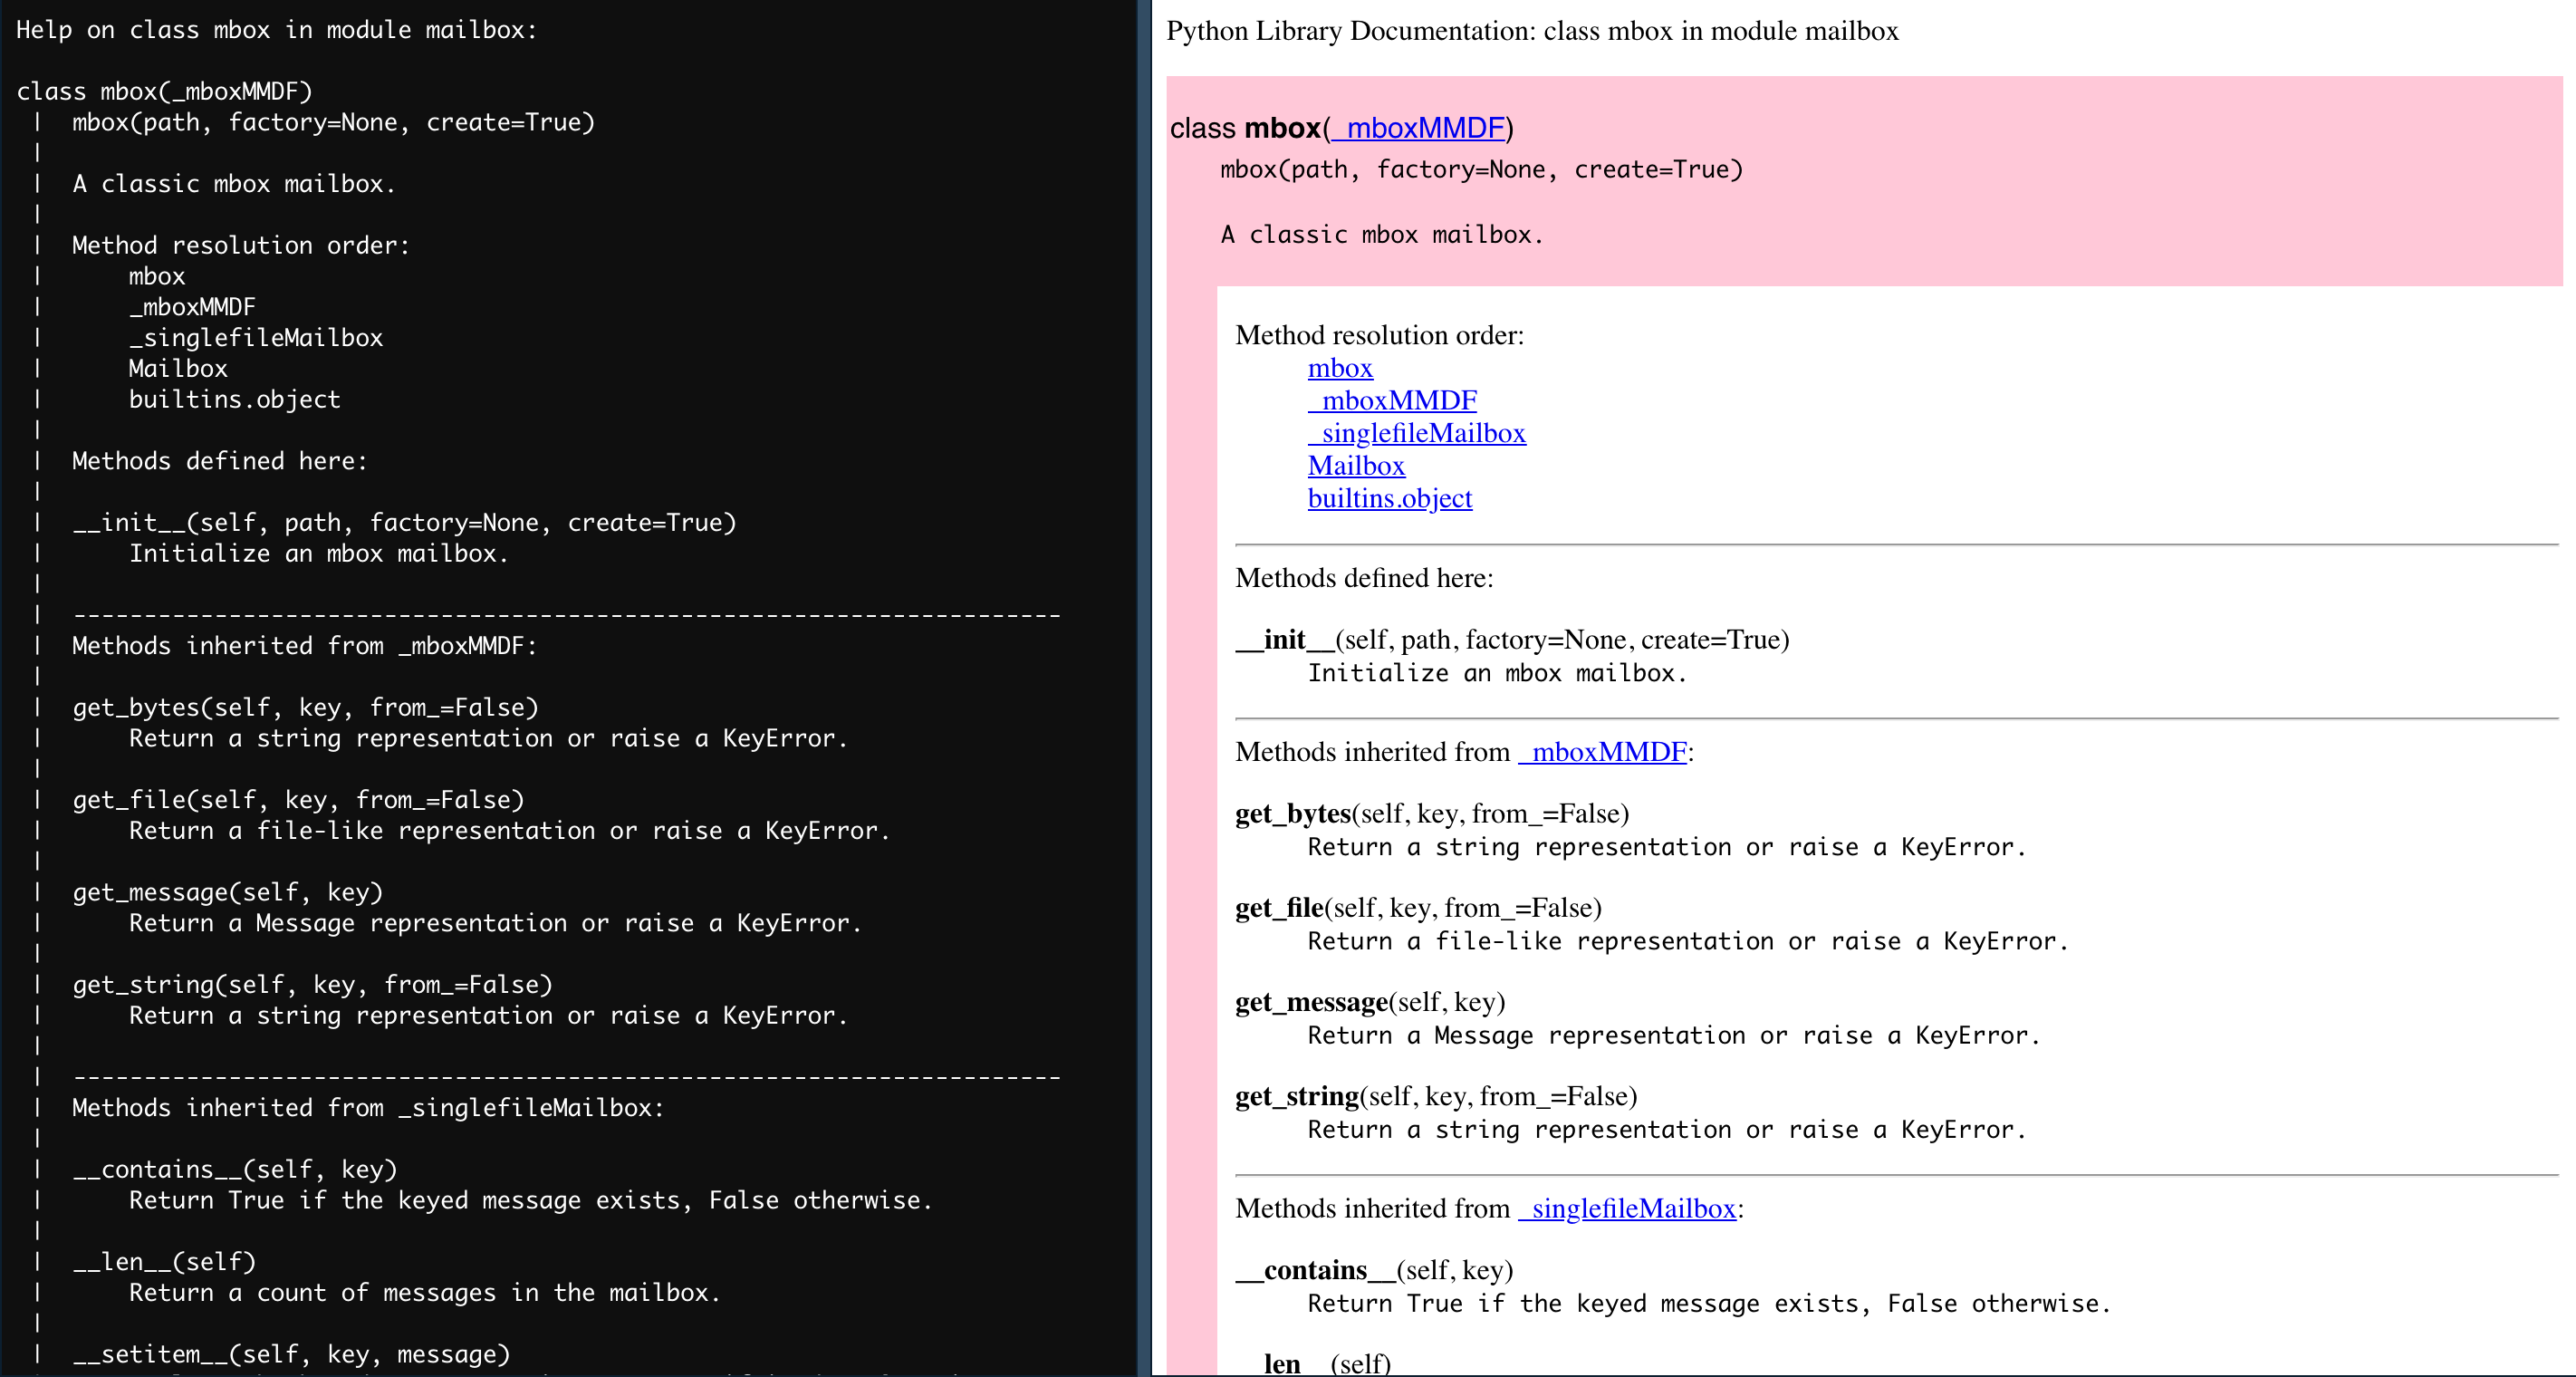This screenshot has width=2576, height=1377.
Task: Click the bold get_bytes method name
Action: tap(1293, 814)
